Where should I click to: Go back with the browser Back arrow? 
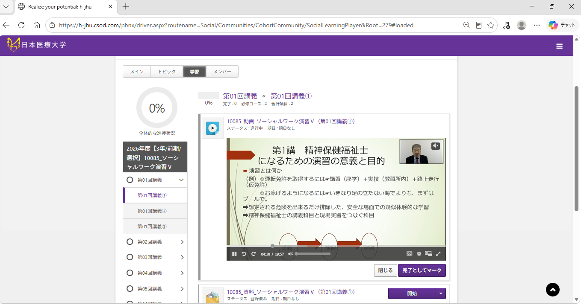[x=6, y=25]
